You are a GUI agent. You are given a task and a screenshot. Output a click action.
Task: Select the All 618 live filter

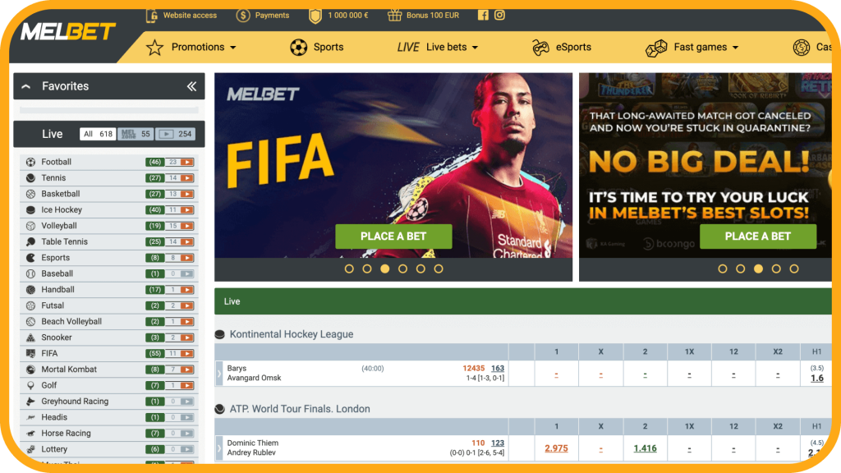tap(98, 134)
